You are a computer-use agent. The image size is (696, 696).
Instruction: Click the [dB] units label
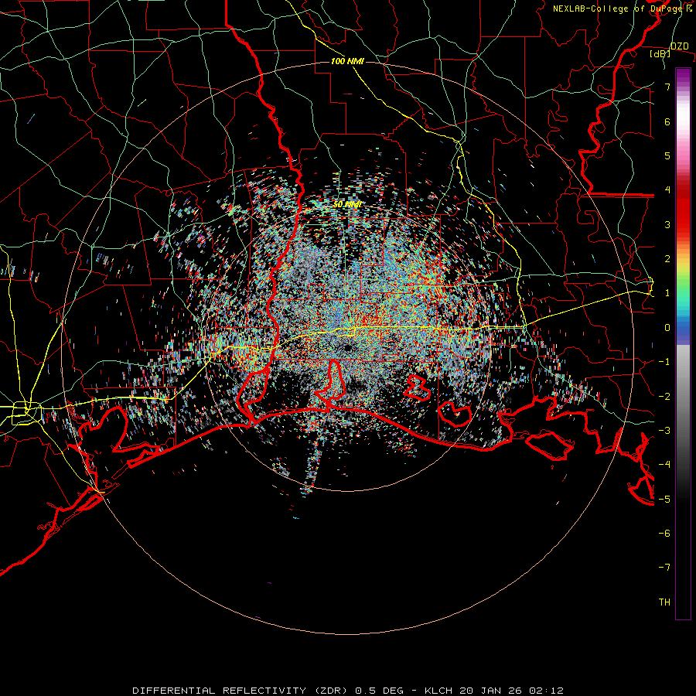tap(660, 53)
